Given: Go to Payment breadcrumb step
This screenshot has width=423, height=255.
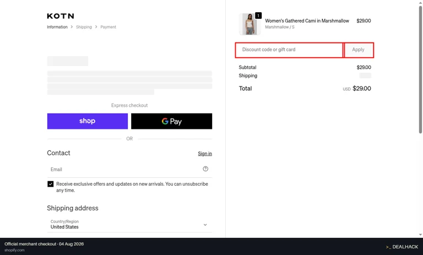Looking at the screenshot, I should point(108,27).
